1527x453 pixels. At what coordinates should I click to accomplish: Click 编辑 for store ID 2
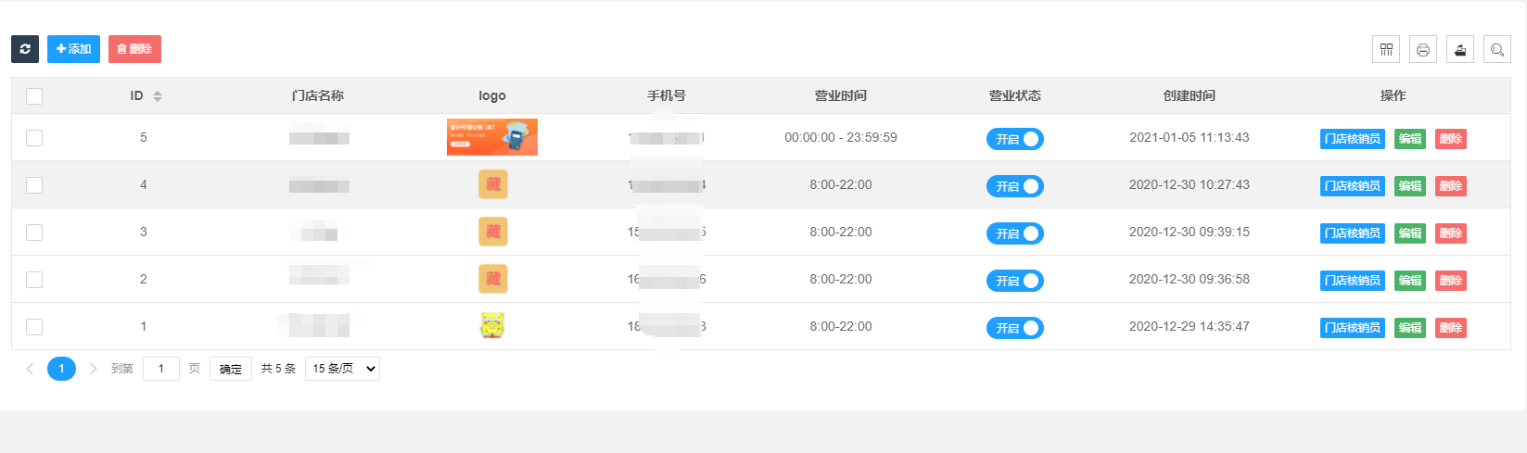(1410, 281)
